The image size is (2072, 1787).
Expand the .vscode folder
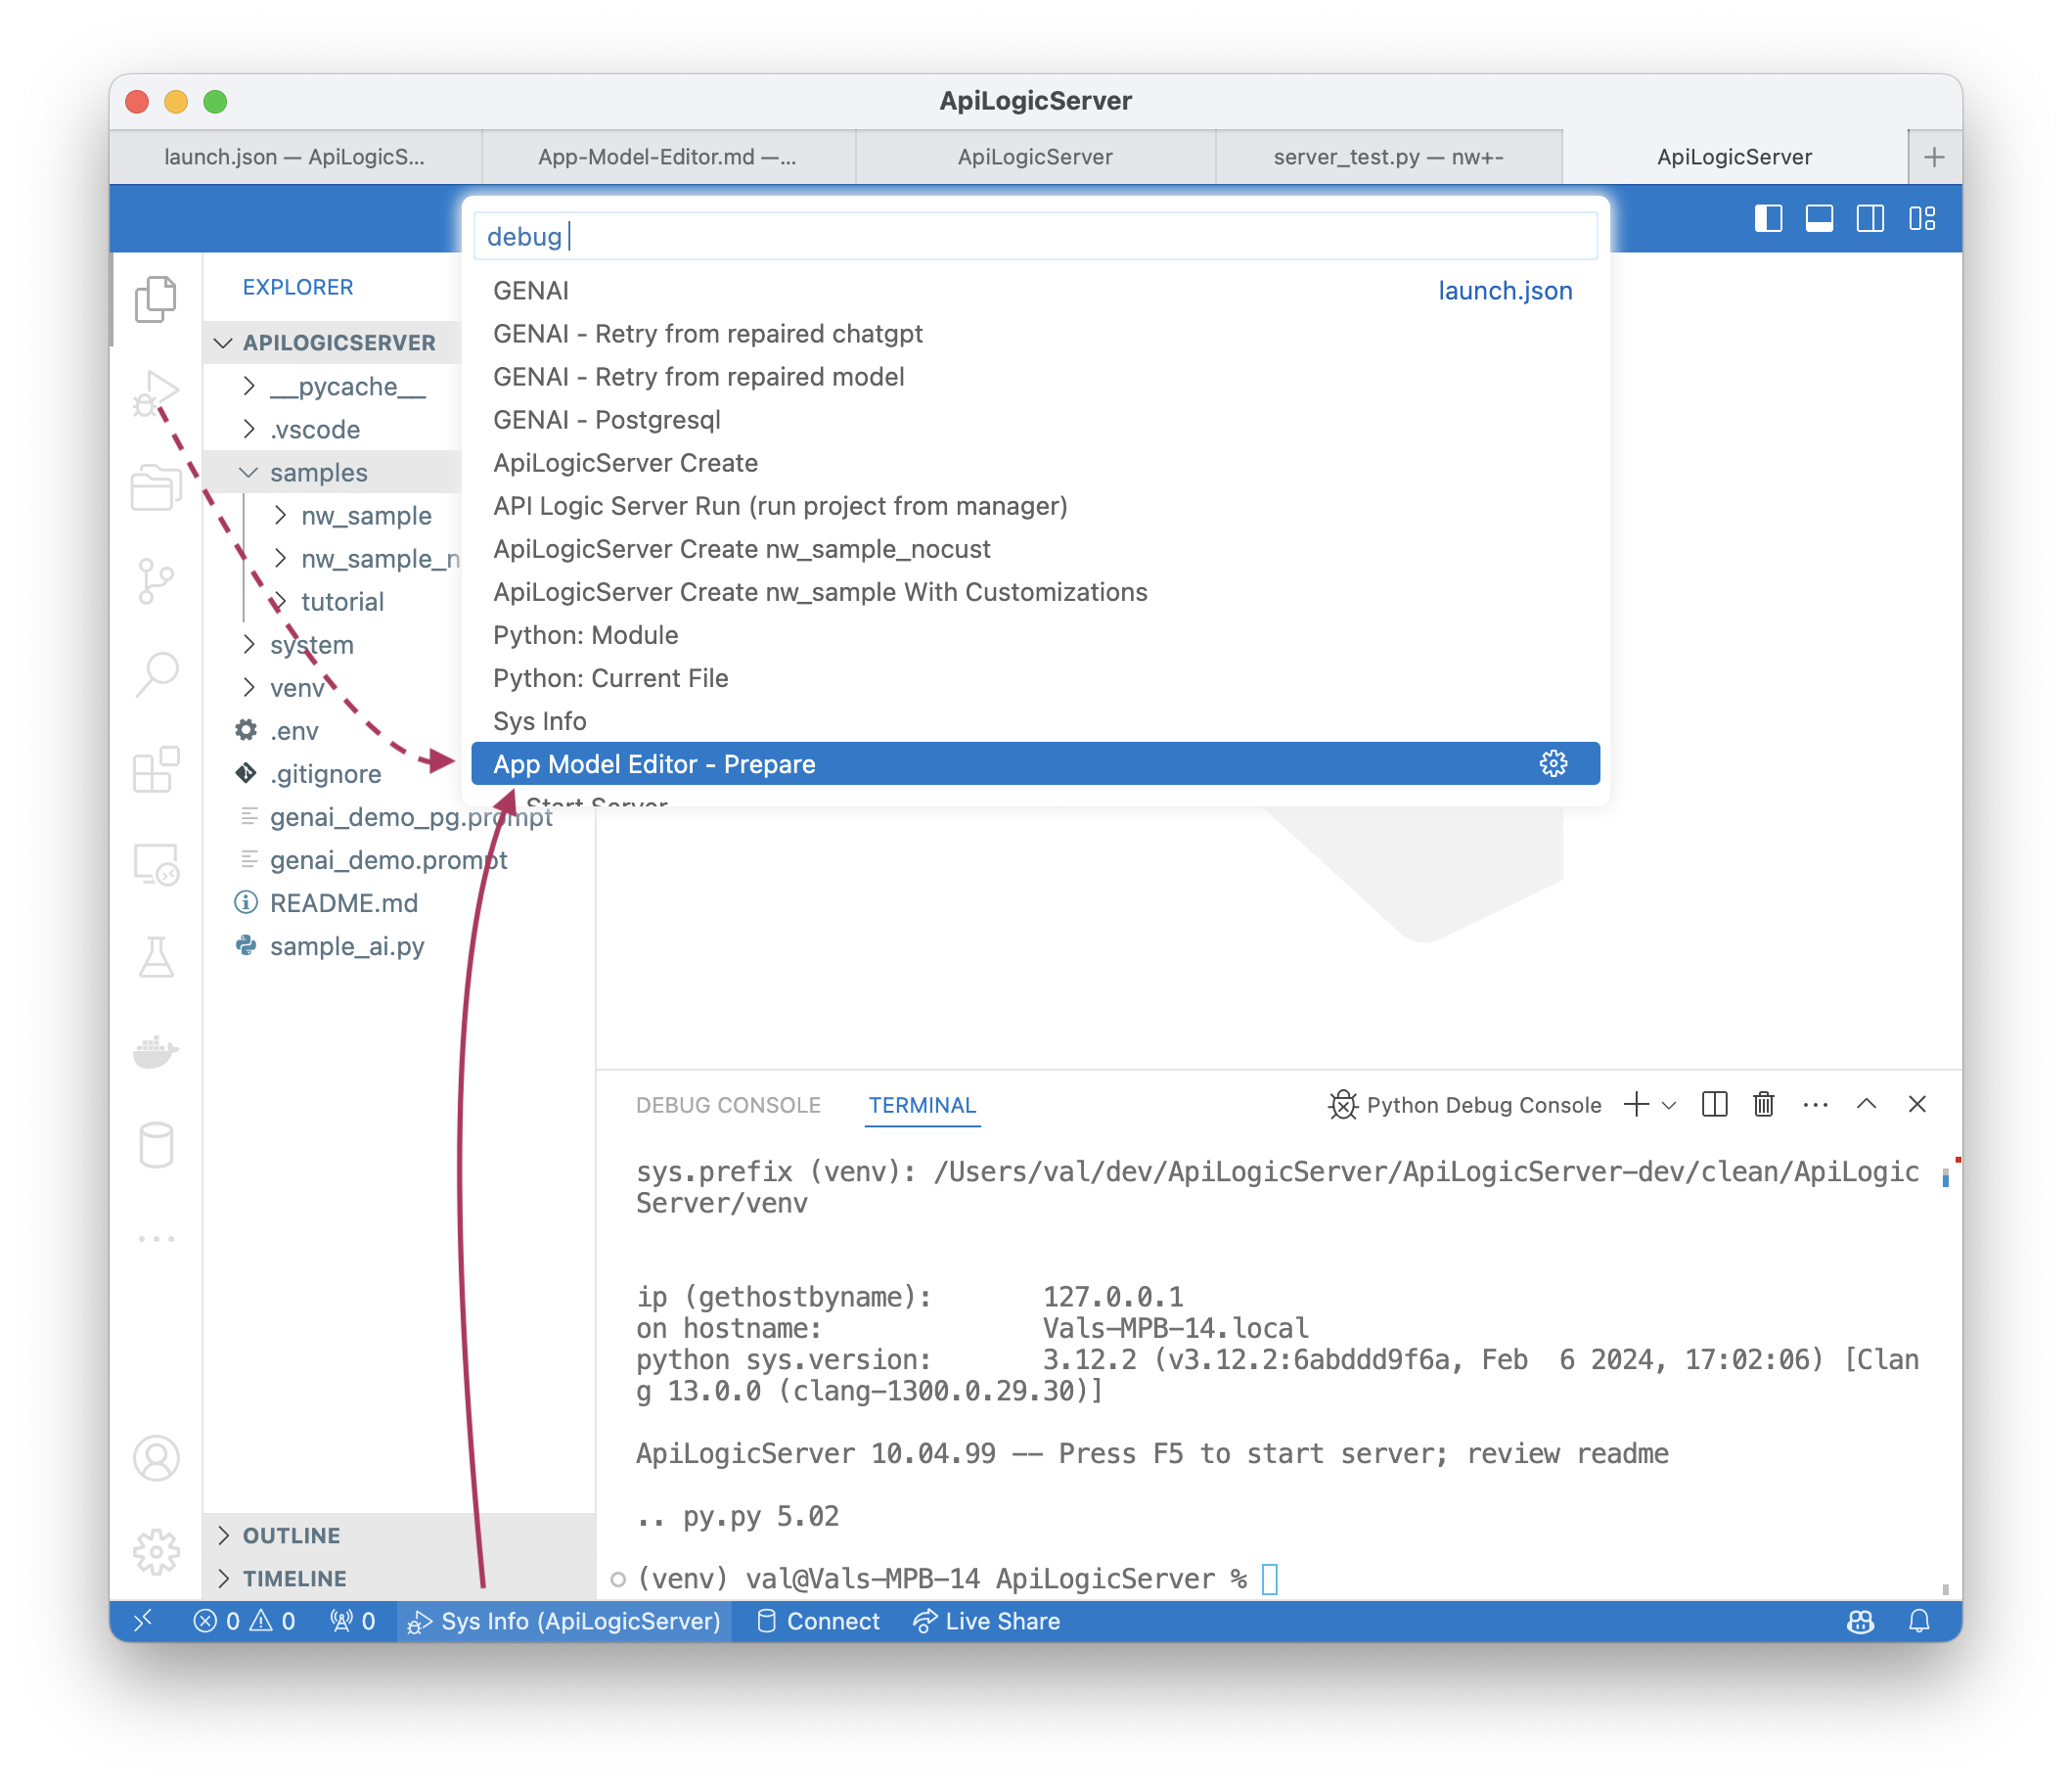249,430
